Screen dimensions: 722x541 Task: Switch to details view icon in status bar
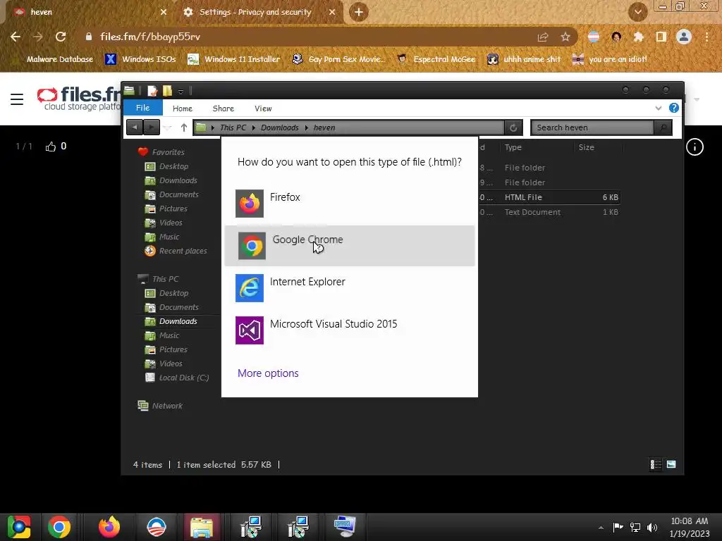point(656,465)
